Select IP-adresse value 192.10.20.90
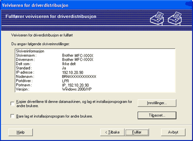The width and height of the screenshot is (193, 141). coord(73,72)
